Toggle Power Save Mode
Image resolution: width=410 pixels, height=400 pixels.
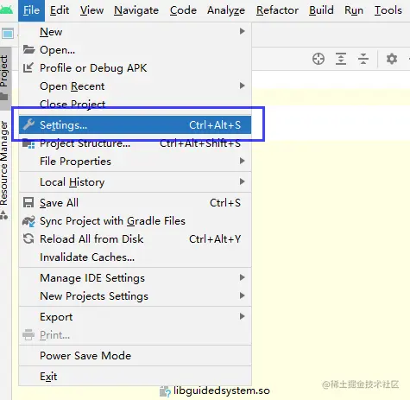pos(135,356)
